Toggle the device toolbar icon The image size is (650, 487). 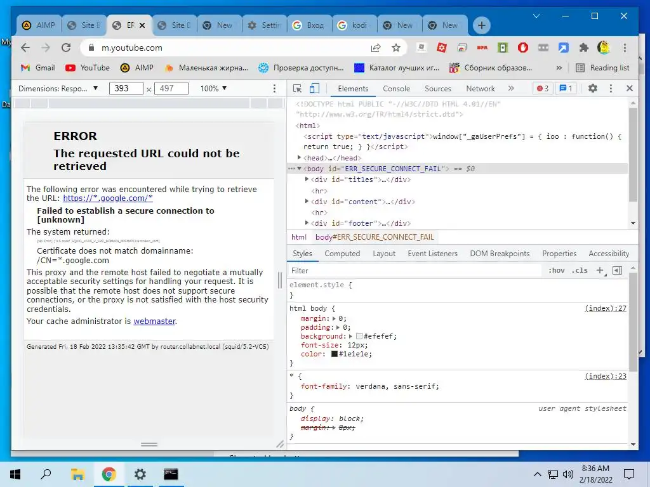(x=315, y=88)
